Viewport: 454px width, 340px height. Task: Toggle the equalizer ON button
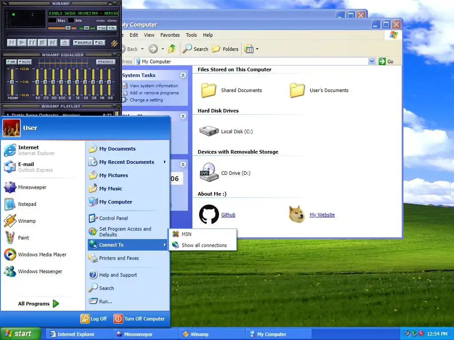11,62
